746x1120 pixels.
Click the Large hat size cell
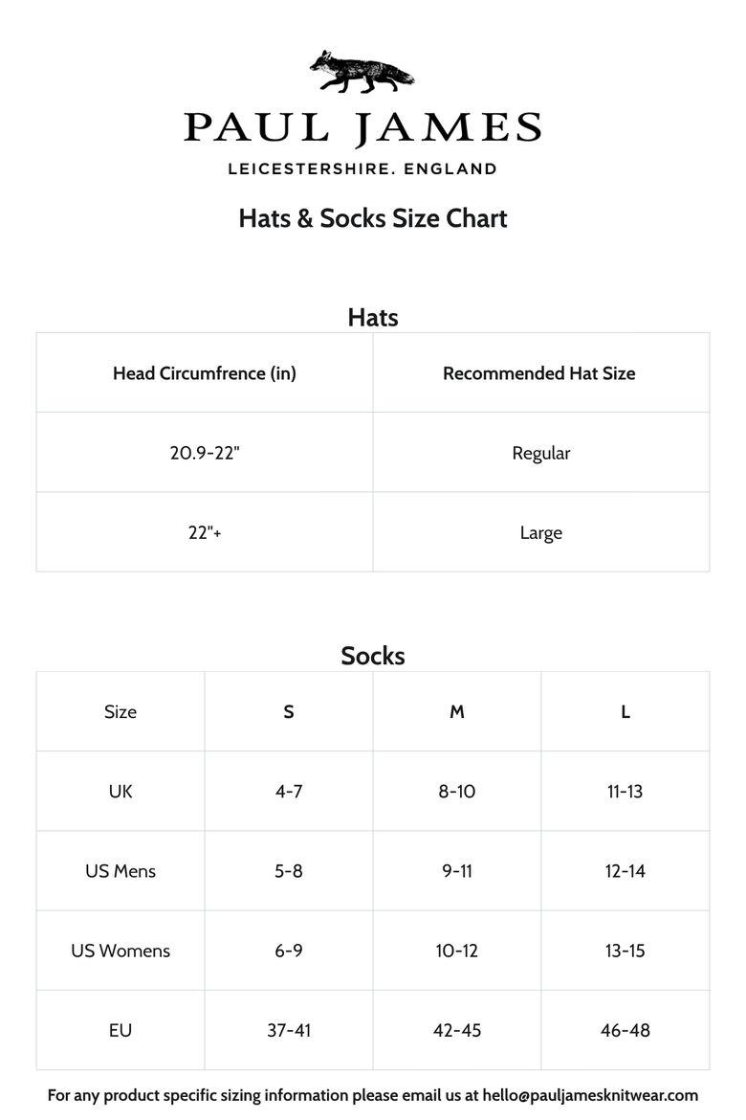pyautogui.click(x=541, y=532)
